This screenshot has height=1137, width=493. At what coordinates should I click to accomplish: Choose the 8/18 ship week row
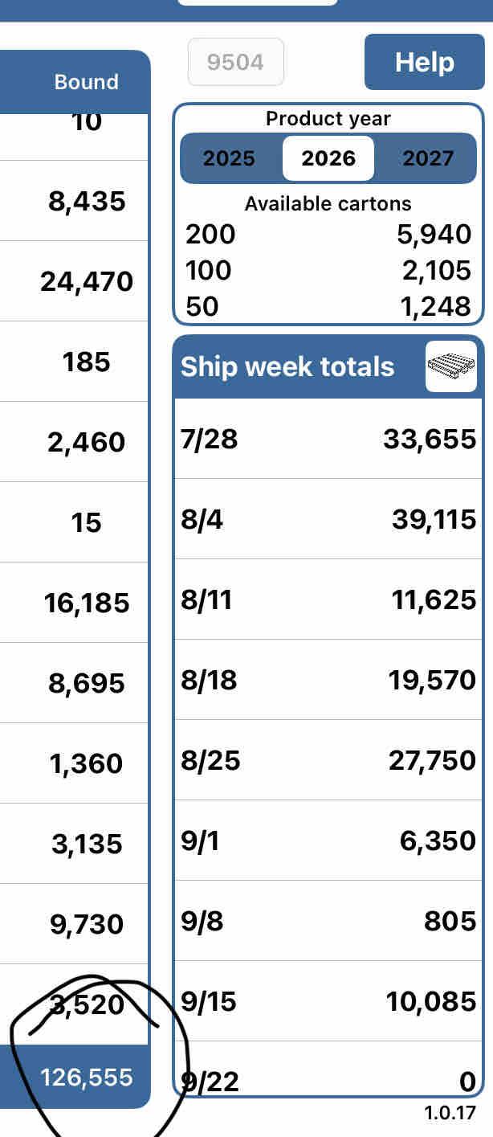(328, 681)
